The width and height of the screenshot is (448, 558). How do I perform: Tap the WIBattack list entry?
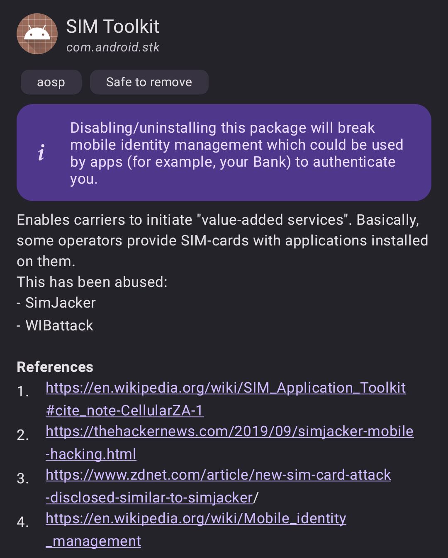[x=59, y=326]
